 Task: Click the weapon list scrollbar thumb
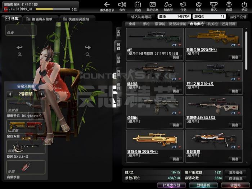[246, 50]
